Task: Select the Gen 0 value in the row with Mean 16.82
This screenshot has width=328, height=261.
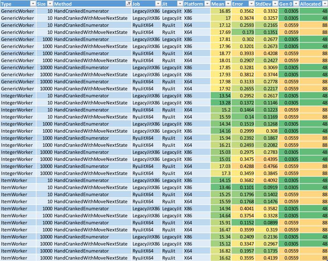Action: pos(289,251)
